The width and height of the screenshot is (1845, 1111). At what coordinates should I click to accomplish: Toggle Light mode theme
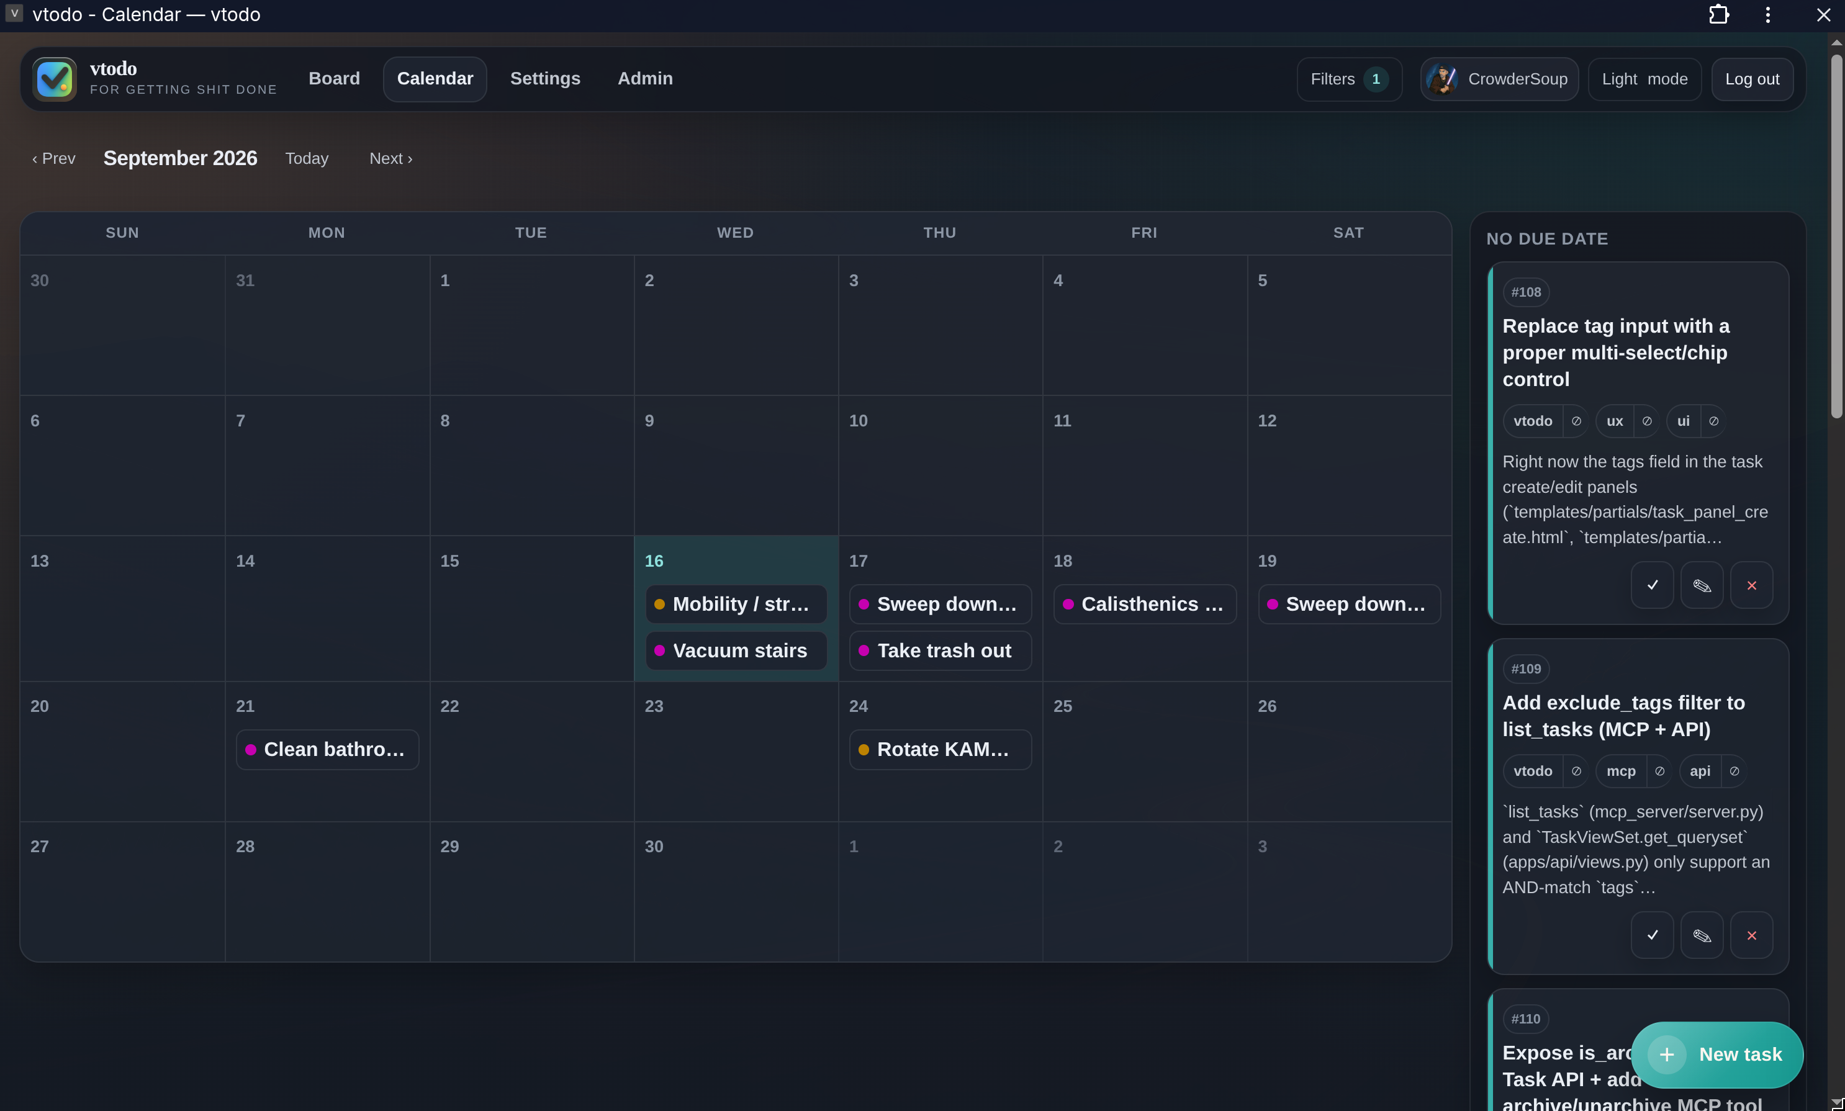coord(1644,79)
